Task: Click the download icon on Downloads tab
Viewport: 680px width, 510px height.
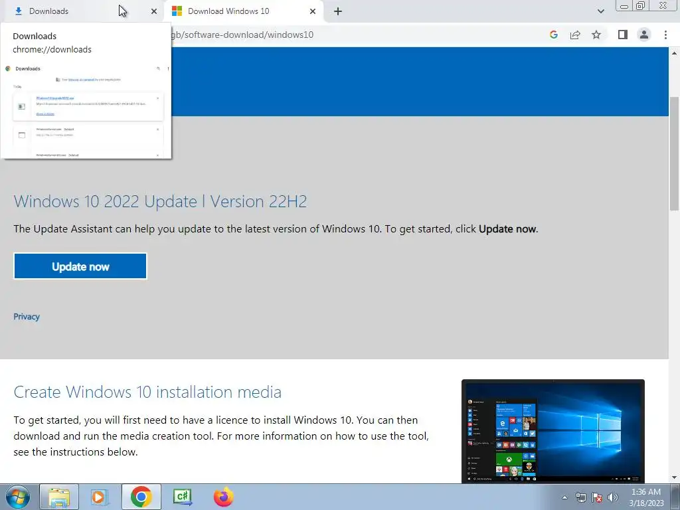Action: [19, 11]
